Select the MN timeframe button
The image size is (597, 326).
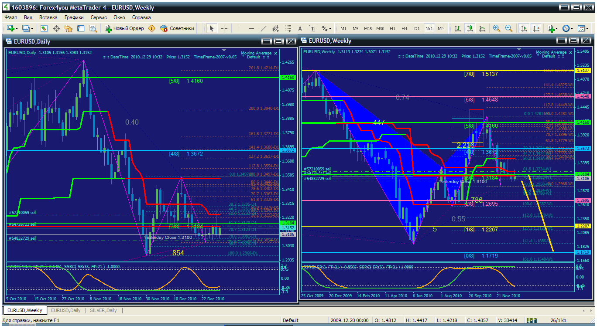[x=441, y=28]
